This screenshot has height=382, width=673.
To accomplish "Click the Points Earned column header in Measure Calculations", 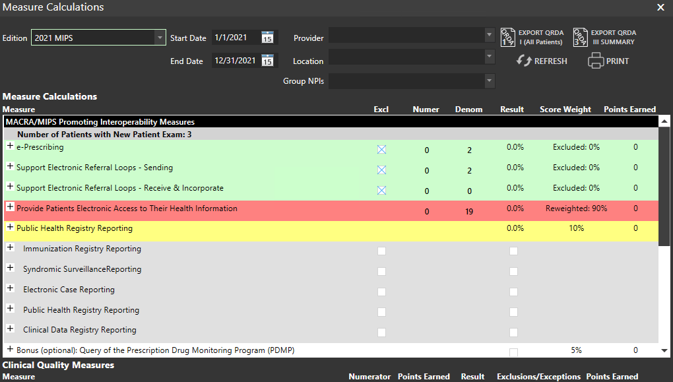I will tap(629, 110).
